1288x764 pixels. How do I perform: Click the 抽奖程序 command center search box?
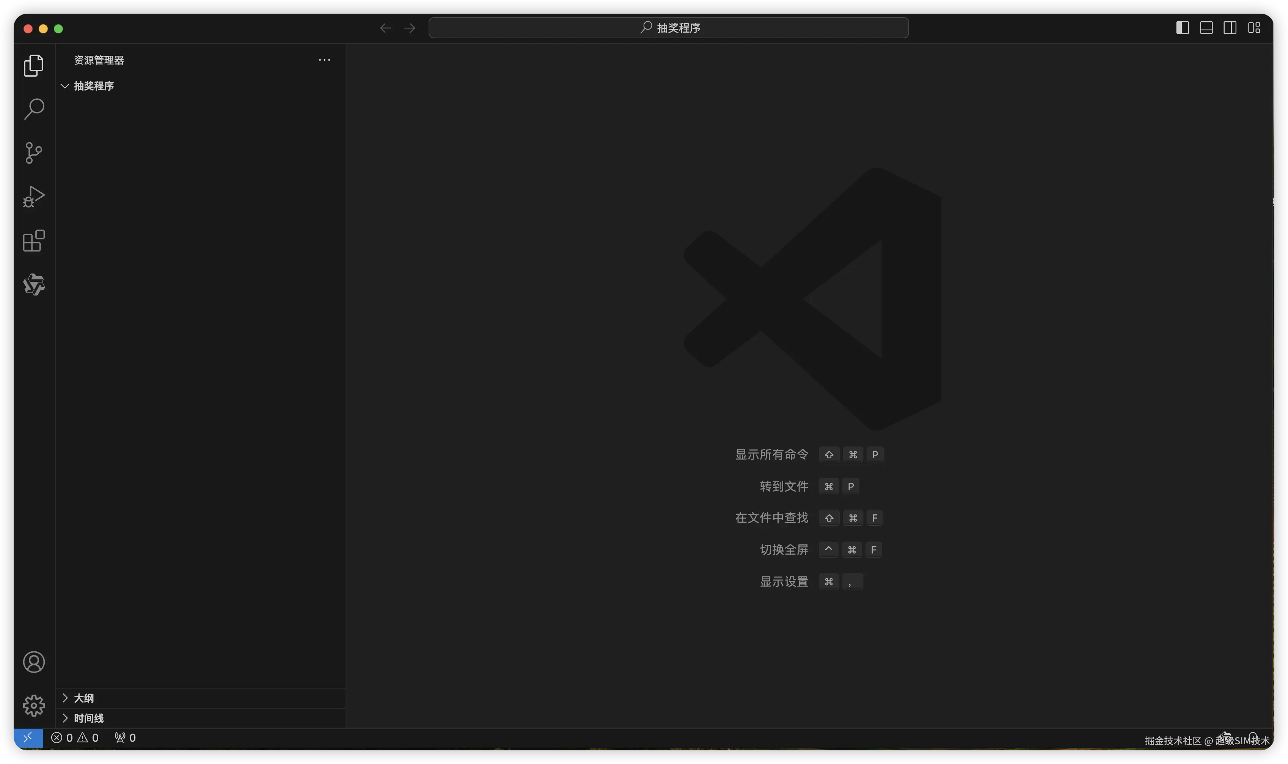[x=668, y=28]
